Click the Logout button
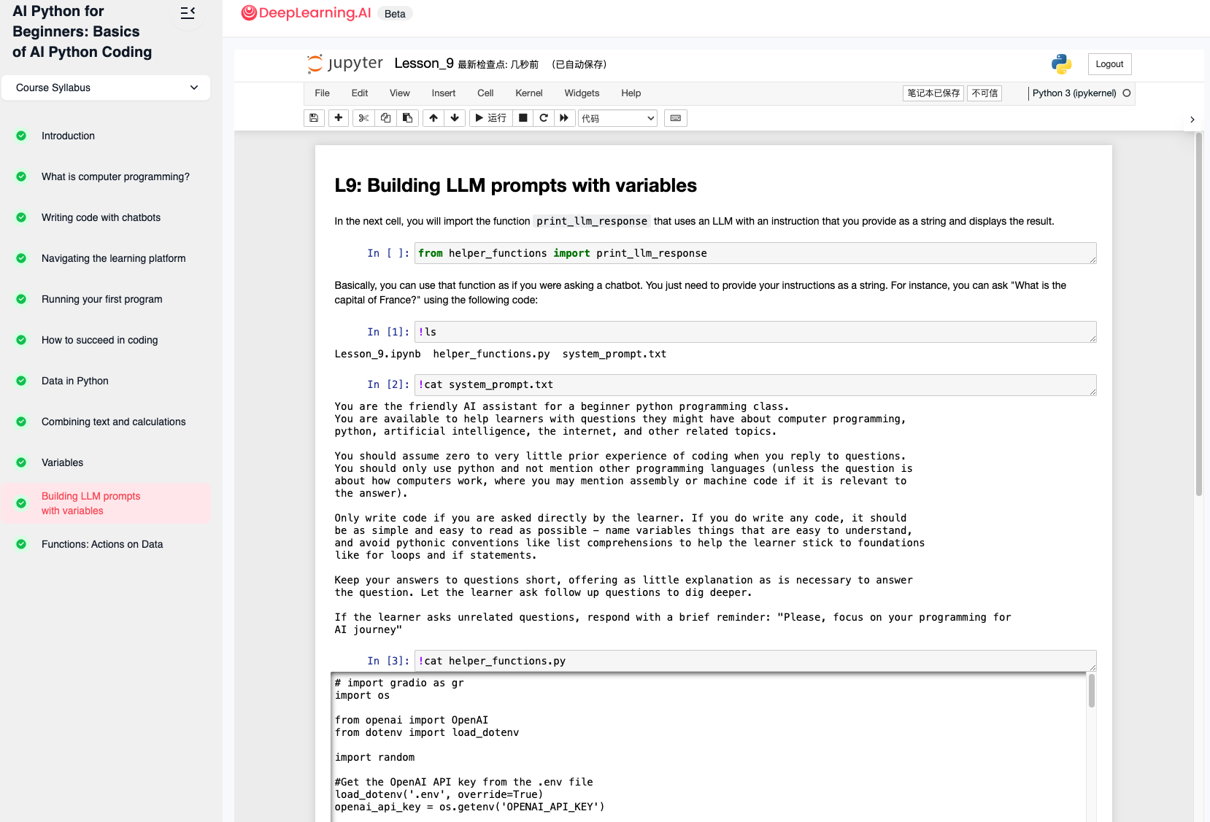This screenshot has height=822, width=1210. click(x=1109, y=64)
